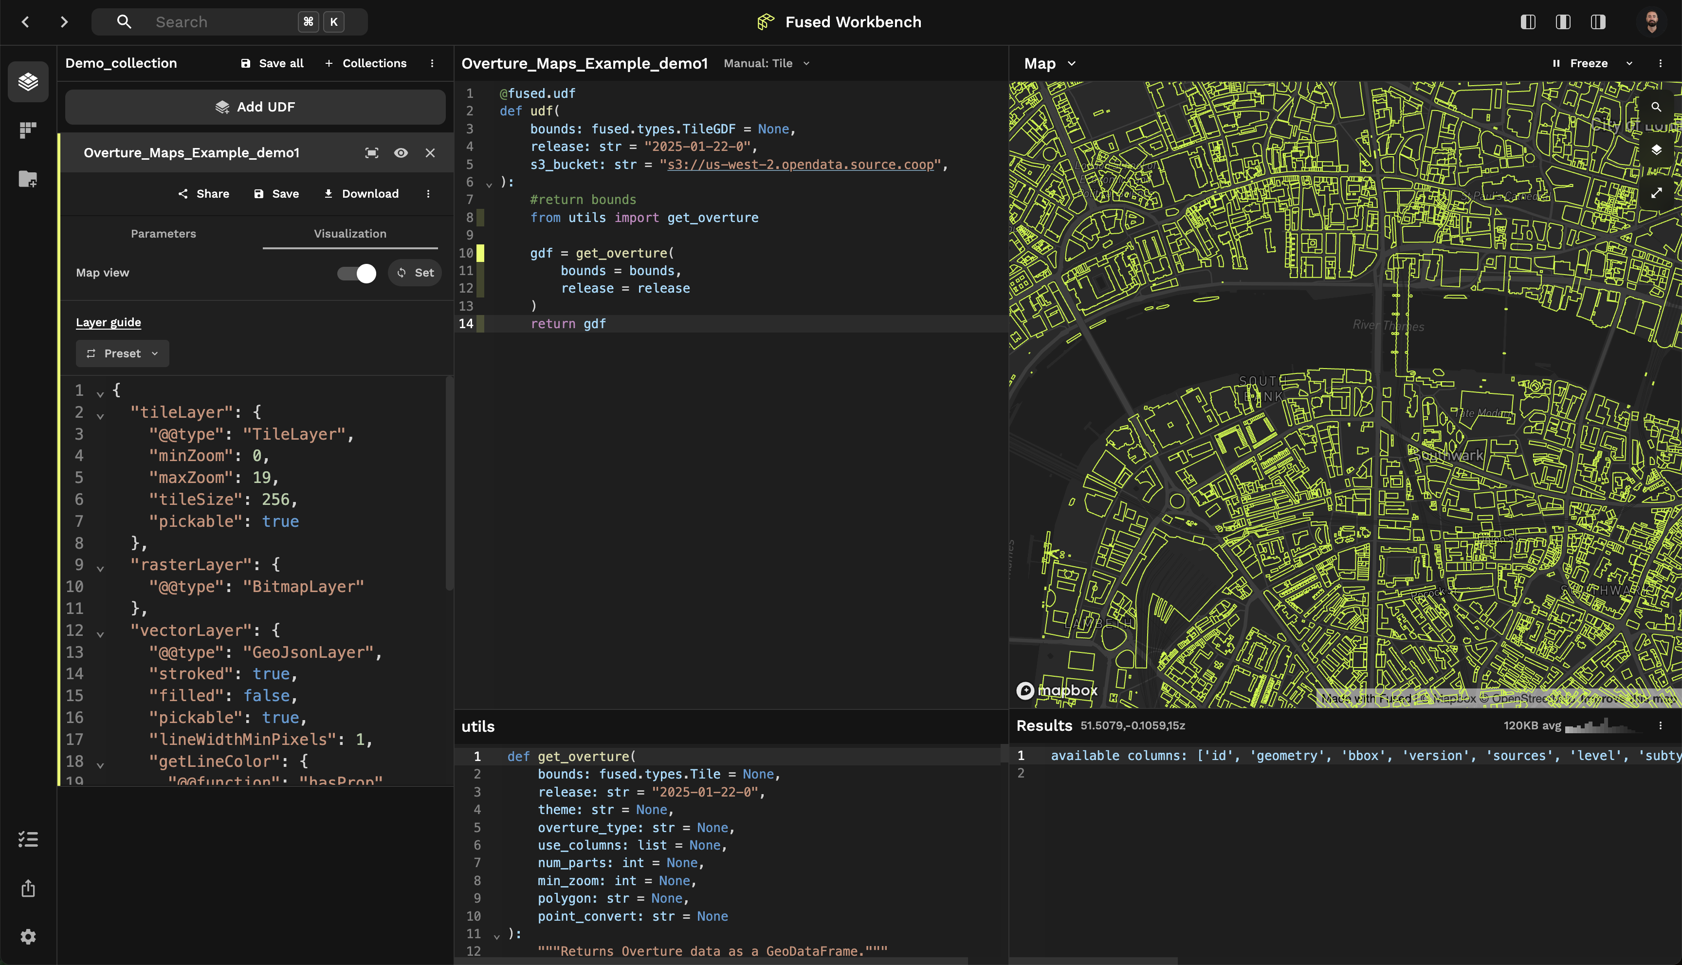Click the Search input field

(229, 22)
